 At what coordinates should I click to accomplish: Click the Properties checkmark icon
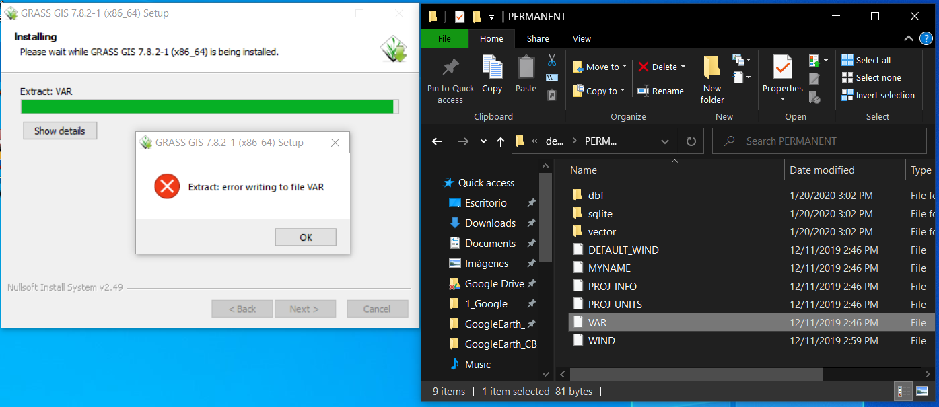pyautogui.click(x=782, y=67)
